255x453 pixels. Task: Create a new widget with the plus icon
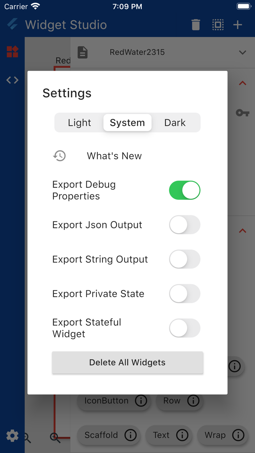238,25
